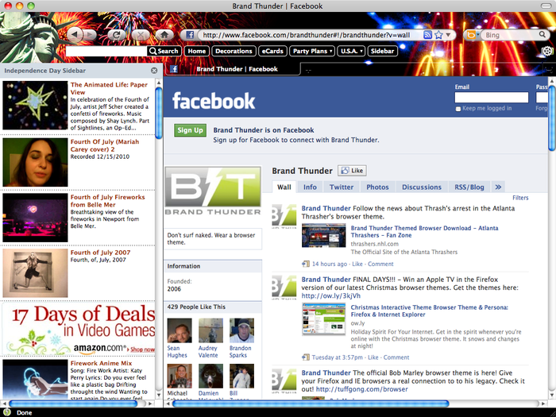Click the Facebook favicon in the address bar
Image resolution: width=556 pixels, height=417 pixels.
190,35
